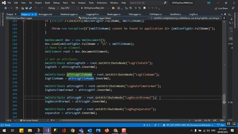Switch to the dsvLogger.xml tab
Image resolution: width=238 pixels, height=134 pixels.
(45, 14)
